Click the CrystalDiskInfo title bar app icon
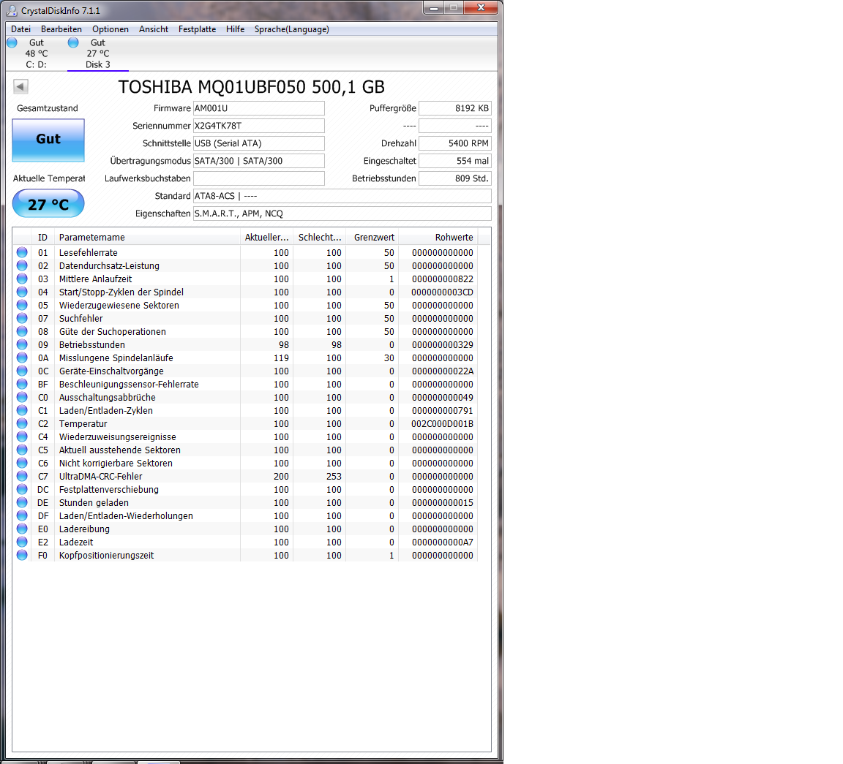Screen dimensions: 843x764 click(x=11, y=10)
